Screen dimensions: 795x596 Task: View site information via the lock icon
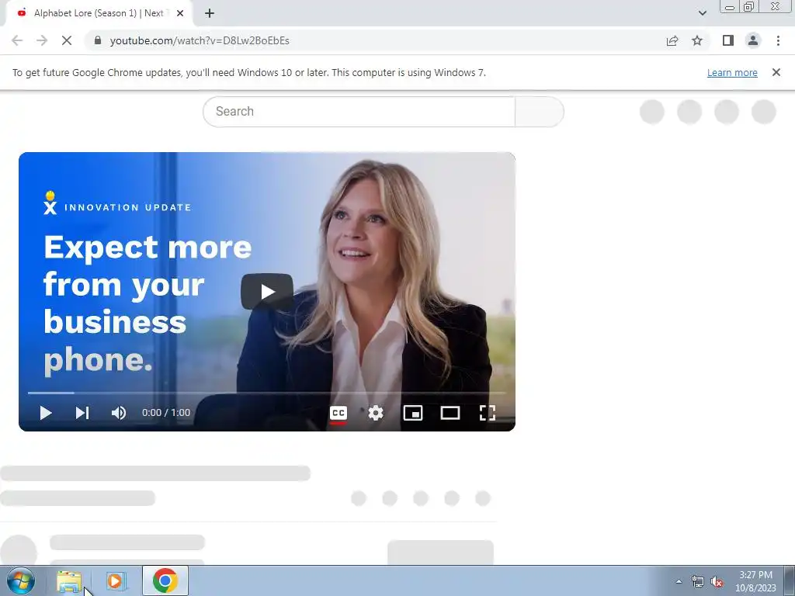98,40
